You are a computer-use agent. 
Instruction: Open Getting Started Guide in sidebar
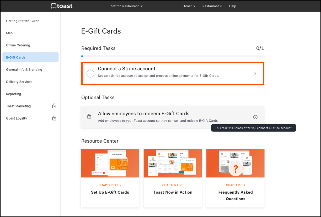pos(23,21)
